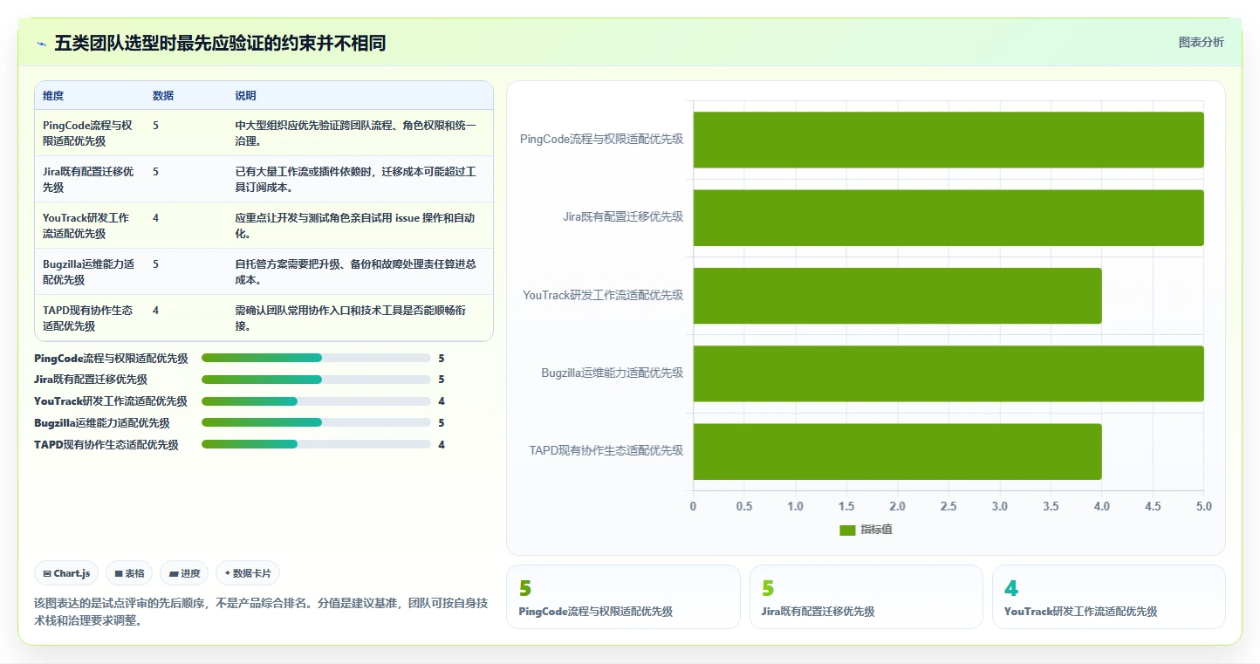Click the Bugzilla运维能力适配优先级 y-axis label
The width and height of the screenshot is (1260, 664).
tap(612, 373)
